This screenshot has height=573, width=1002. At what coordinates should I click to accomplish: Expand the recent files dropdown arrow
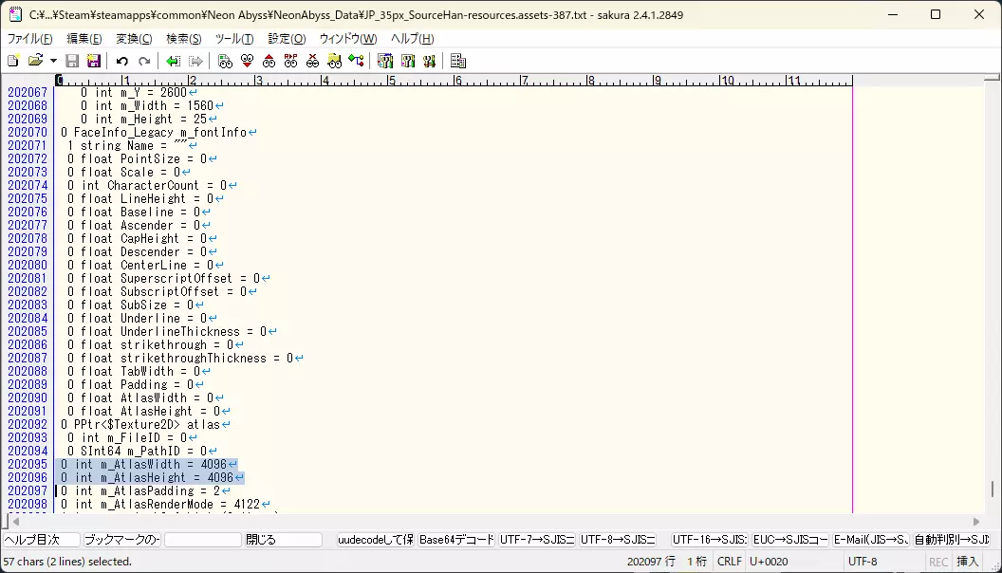pos(53,61)
